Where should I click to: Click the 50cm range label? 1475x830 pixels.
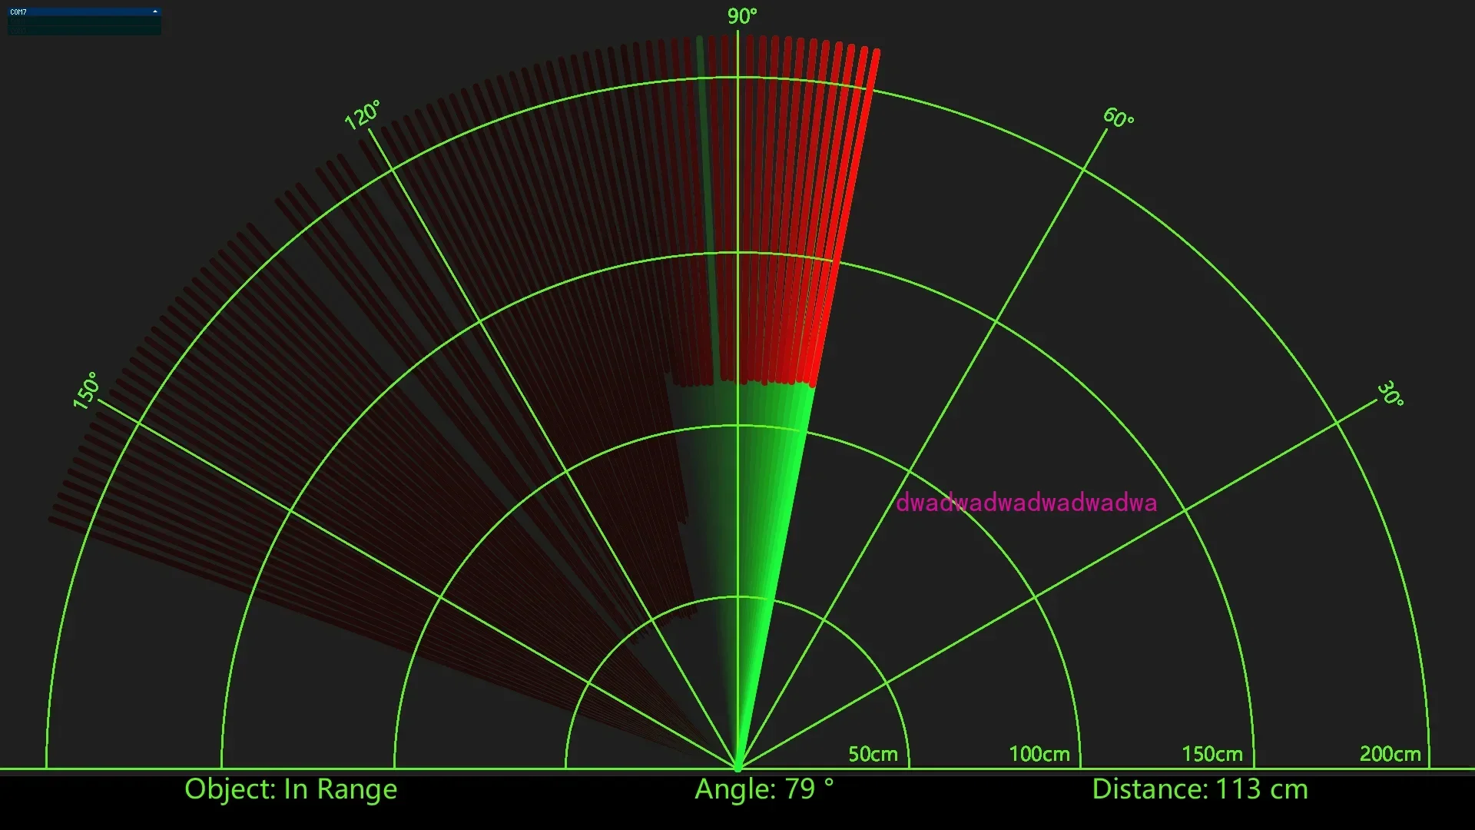pos(873,754)
